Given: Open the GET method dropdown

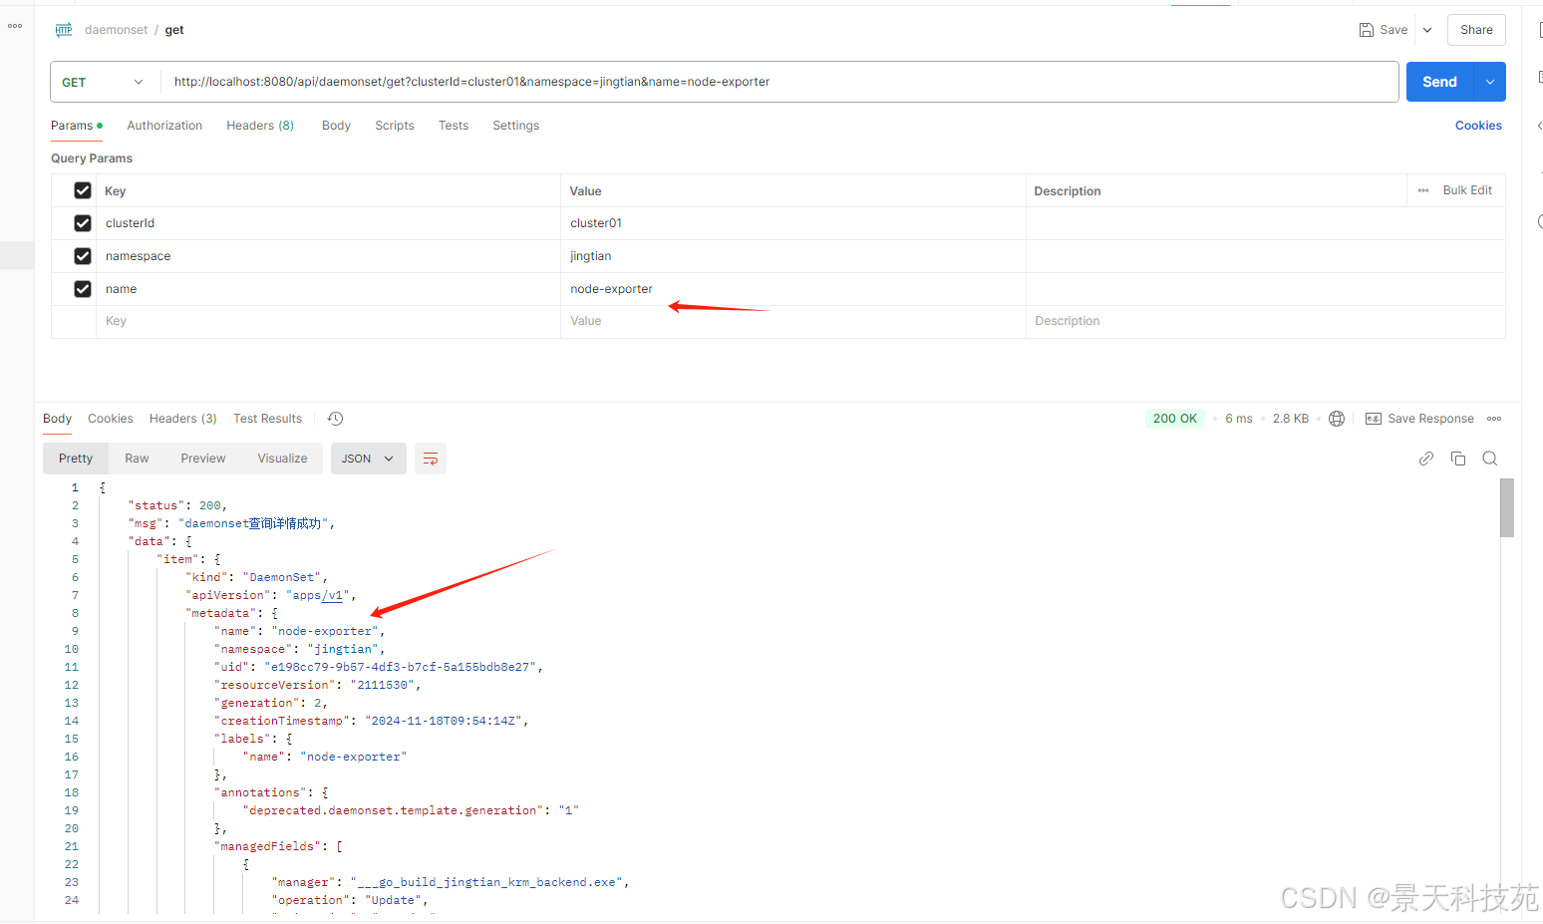Looking at the screenshot, I should pyautogui.click(x=104, y=82).
